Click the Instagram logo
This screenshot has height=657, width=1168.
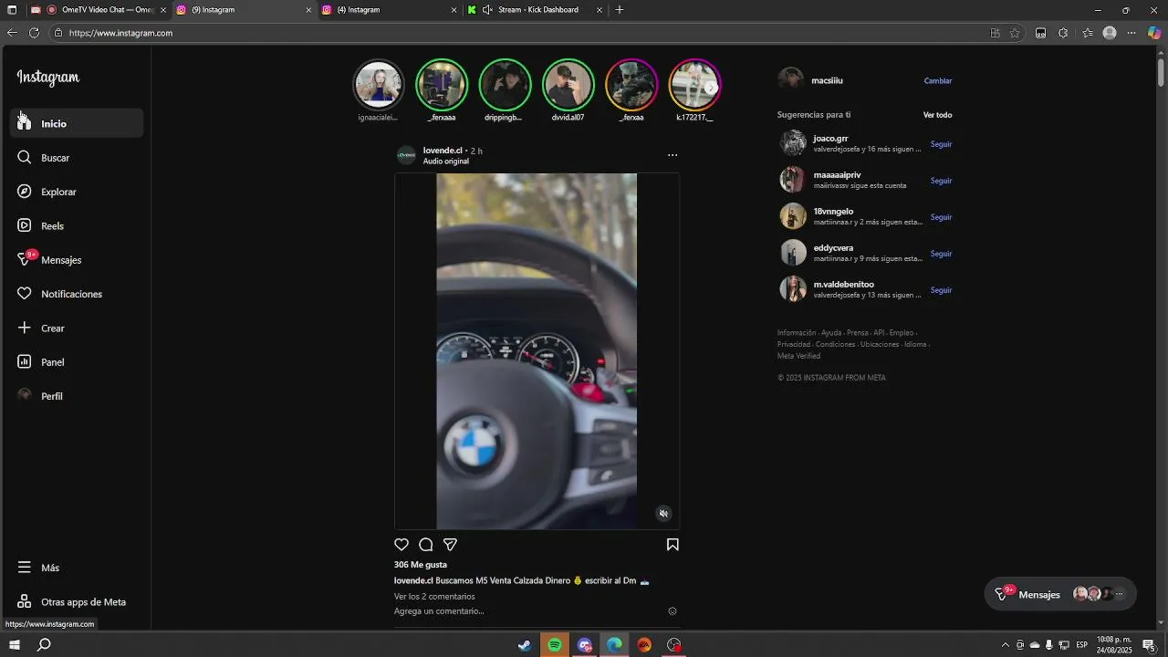tap(48, 78)
